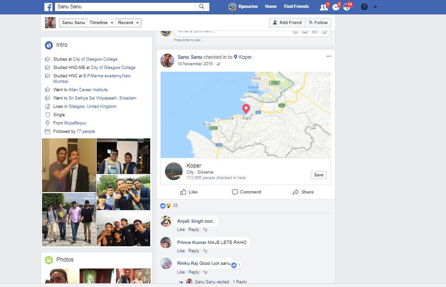This screenshot has width=446, height=287.
Task: Like the Koper check-in post
Action: click(189, 192)
